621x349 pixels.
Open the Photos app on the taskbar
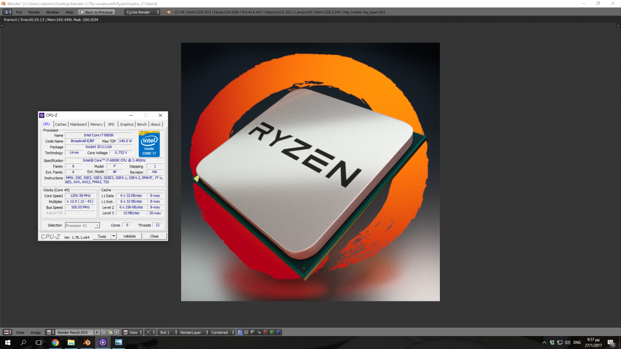click(x=119, y=343)
